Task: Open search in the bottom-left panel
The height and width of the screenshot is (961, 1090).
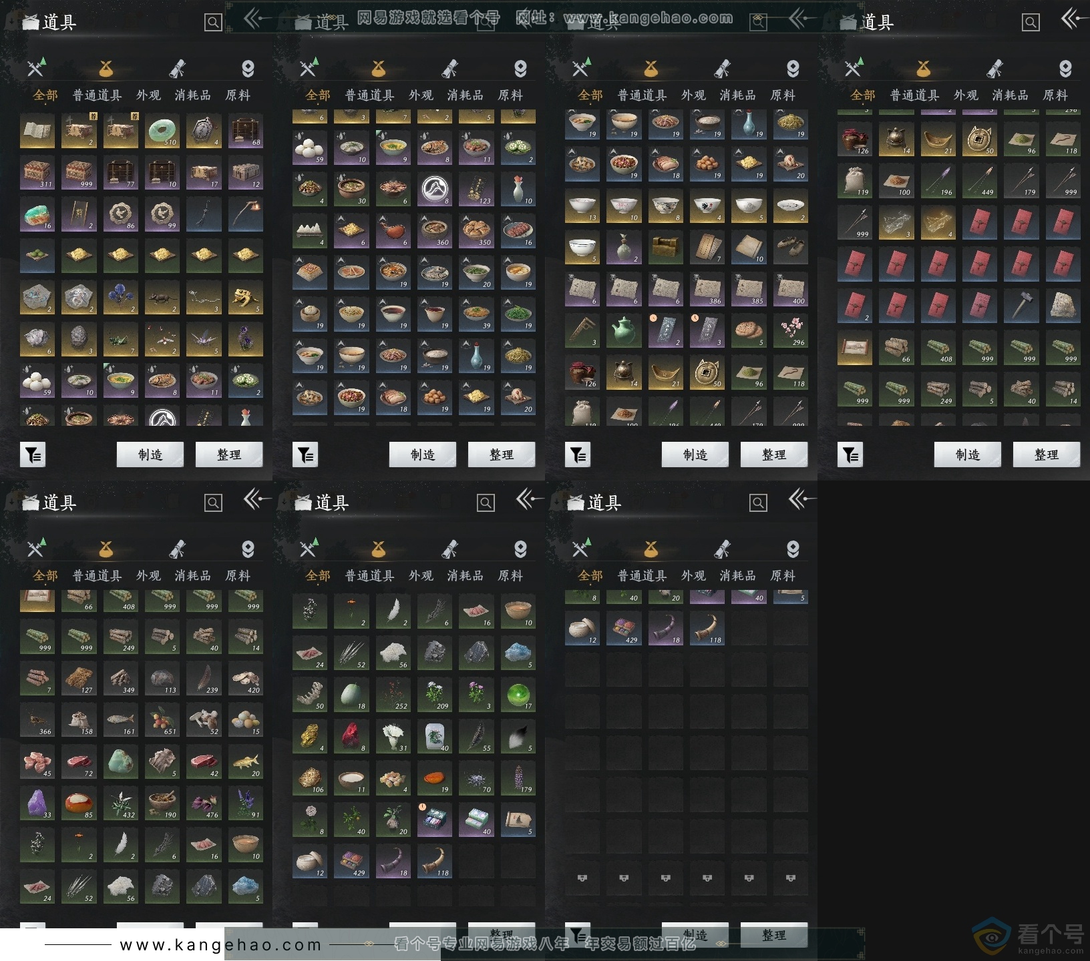Action: pos(213,503)
